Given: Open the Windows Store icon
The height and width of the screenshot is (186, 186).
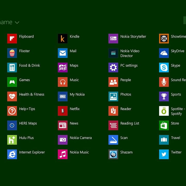Looking at the screenshot, I should pyautogui.click(x=164, y=125).
